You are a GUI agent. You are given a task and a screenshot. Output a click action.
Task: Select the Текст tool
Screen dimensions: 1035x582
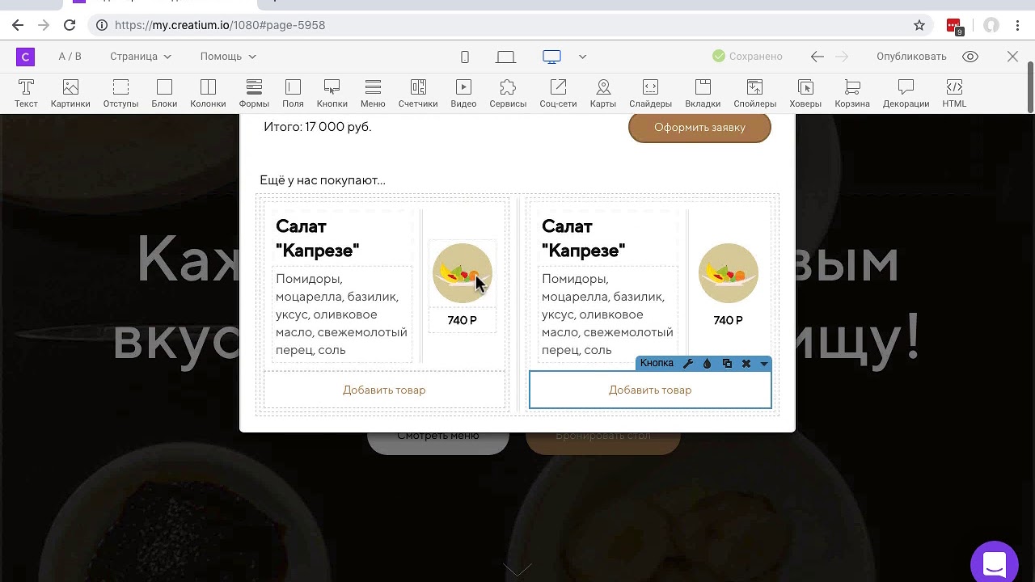coord(26,93)
